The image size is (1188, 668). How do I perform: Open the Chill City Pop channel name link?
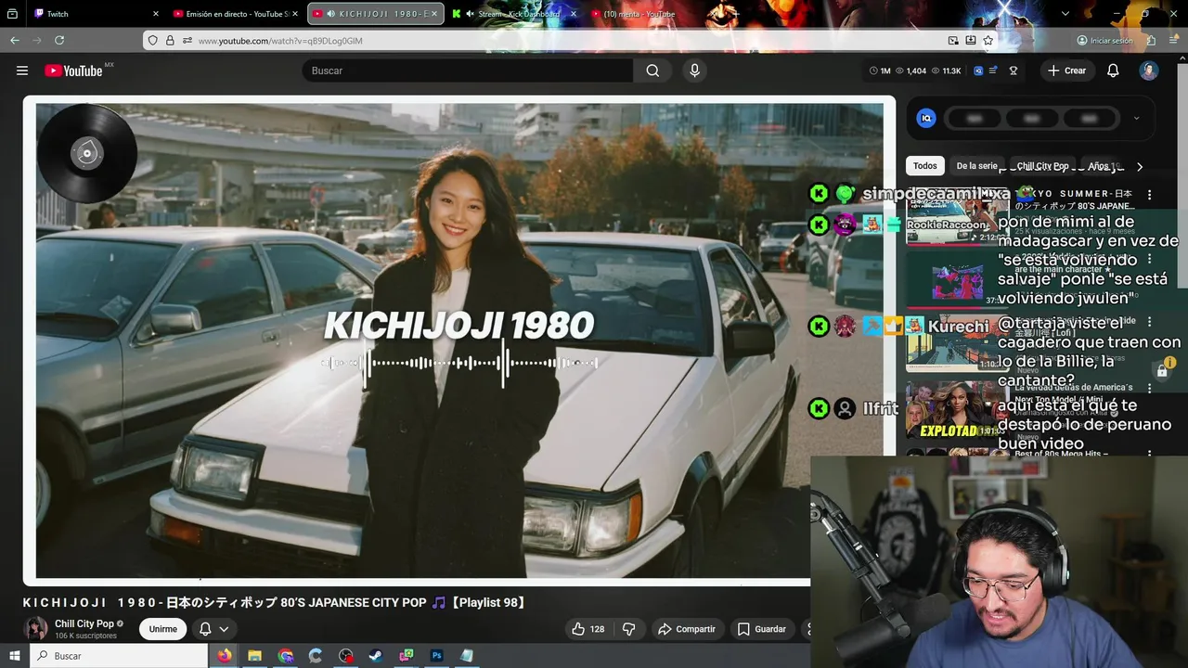84,623
